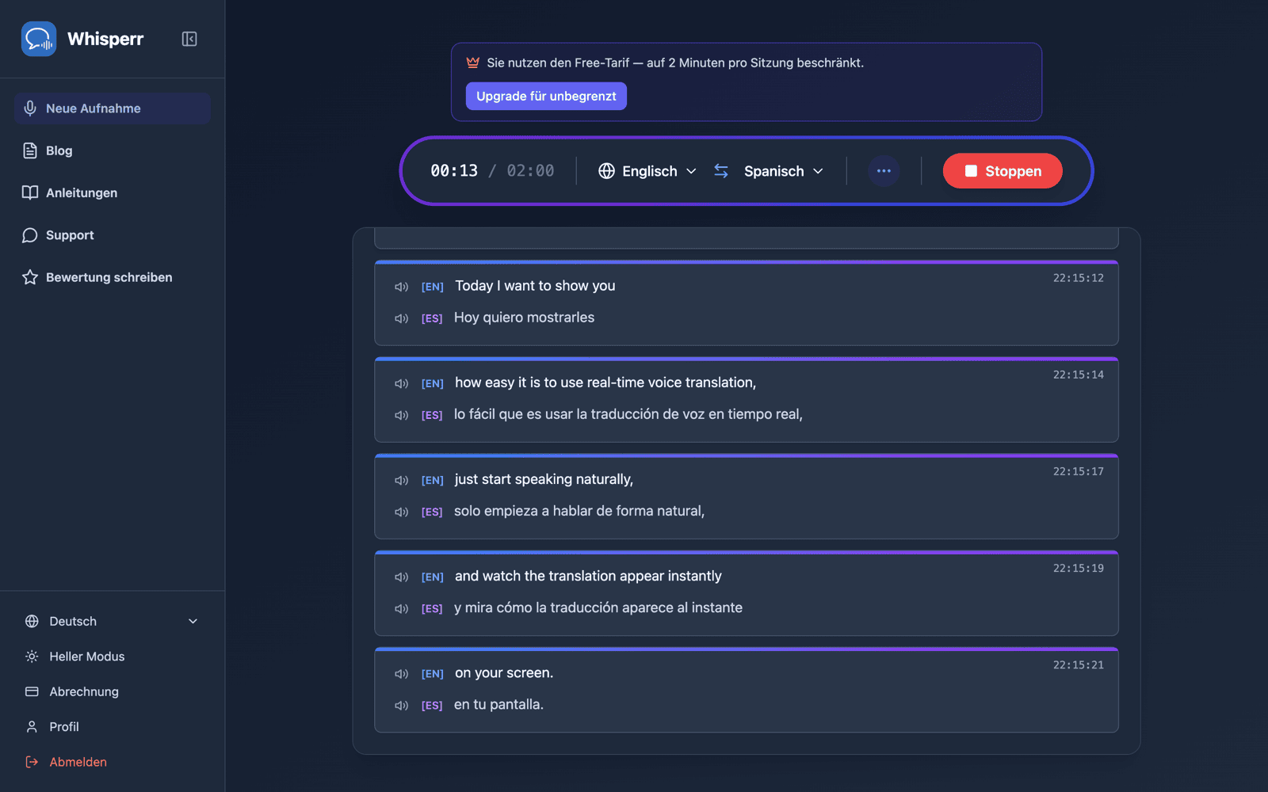The width and height of the screenshot is (1268, 792).
Task: Open the Deutsch interface language dropdown
Action: [x=112, y=622]
